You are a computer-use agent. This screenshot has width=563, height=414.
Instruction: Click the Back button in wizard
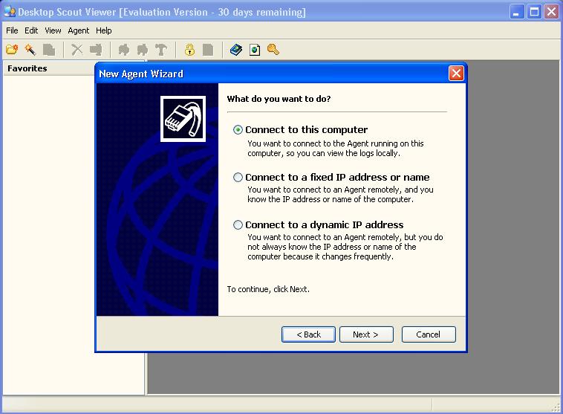(x=308, y=334)
